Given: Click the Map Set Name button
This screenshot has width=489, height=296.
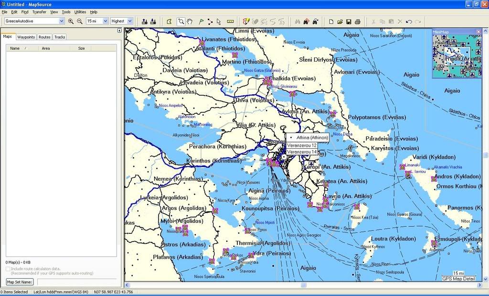Looking at the screenshot, I should tap(19, 282).
